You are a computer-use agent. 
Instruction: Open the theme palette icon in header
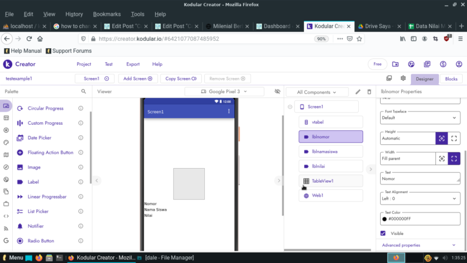[411, 64]
